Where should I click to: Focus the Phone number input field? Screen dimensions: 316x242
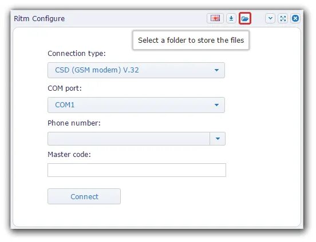click(129, 139)
